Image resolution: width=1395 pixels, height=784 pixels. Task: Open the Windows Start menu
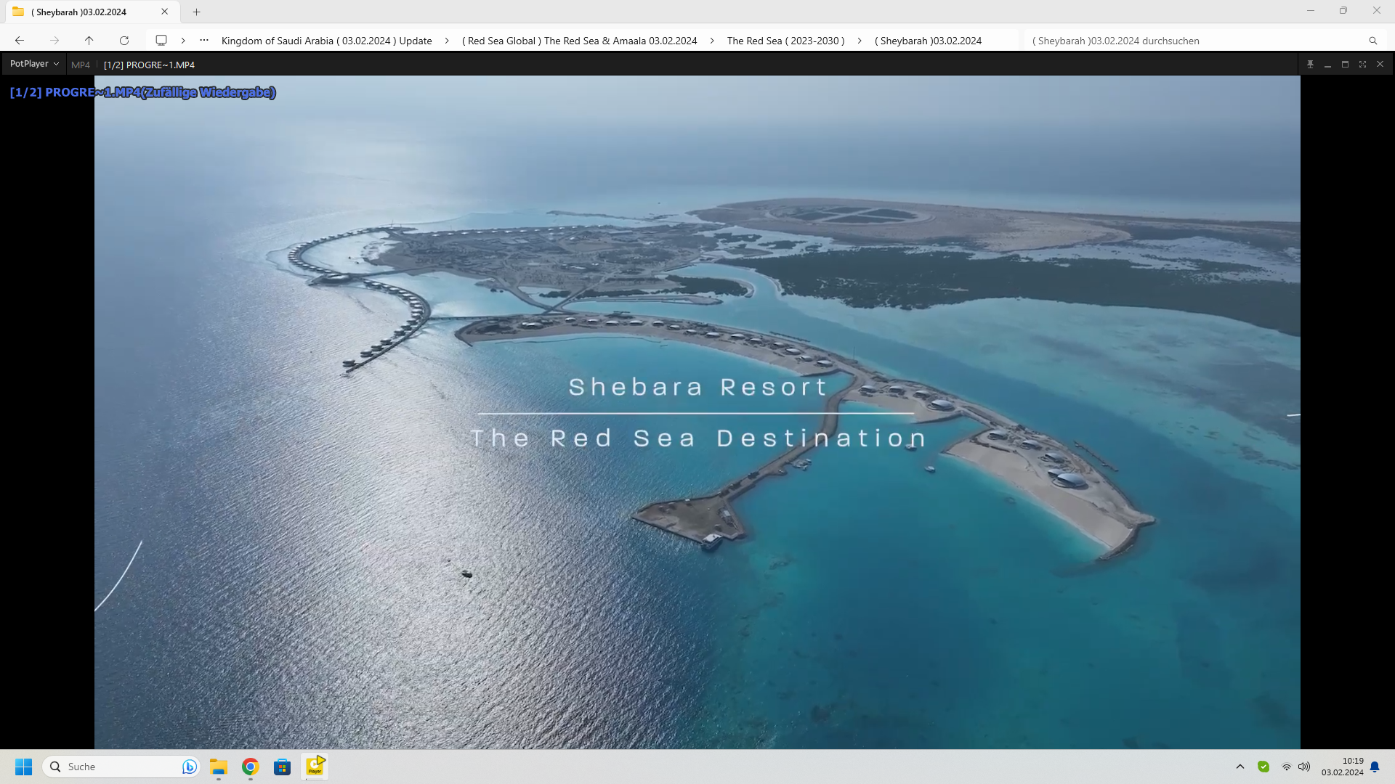(x=23, y=767)
